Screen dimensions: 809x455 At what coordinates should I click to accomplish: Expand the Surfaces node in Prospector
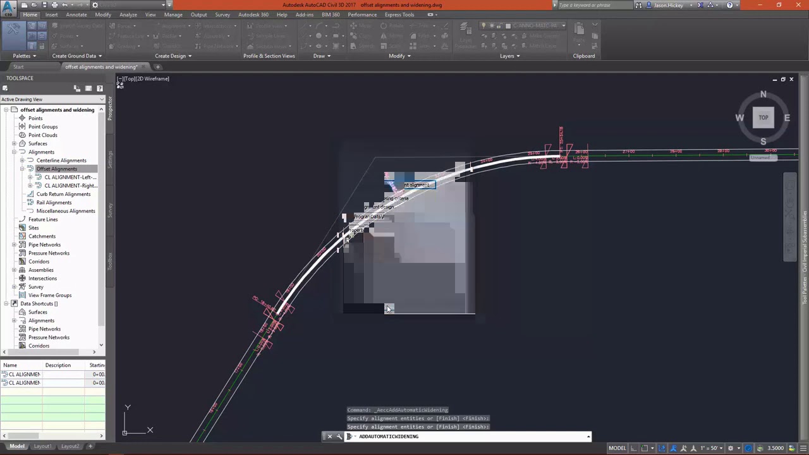pyautogui.click(x=14, y=143)
